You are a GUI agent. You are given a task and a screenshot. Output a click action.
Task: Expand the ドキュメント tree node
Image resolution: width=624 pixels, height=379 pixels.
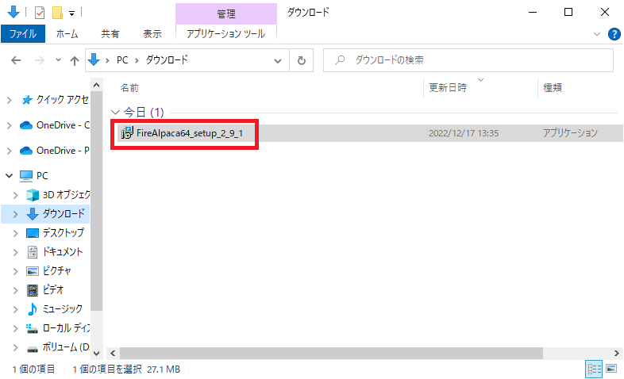tap(16, 252)
